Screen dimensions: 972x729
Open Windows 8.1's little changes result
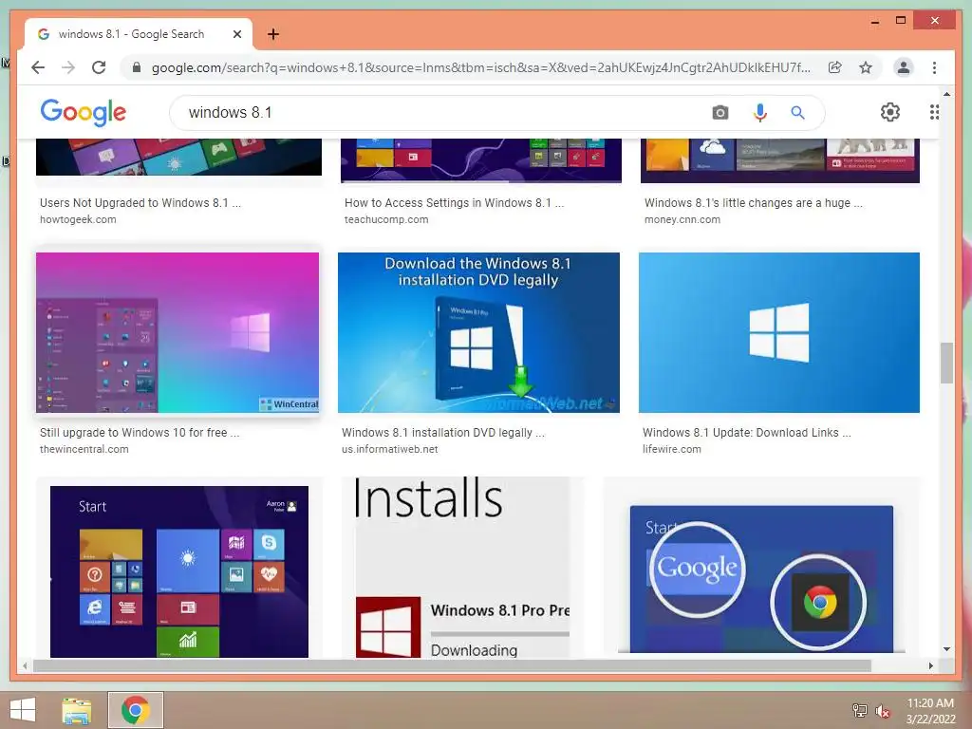coord(753,203)
